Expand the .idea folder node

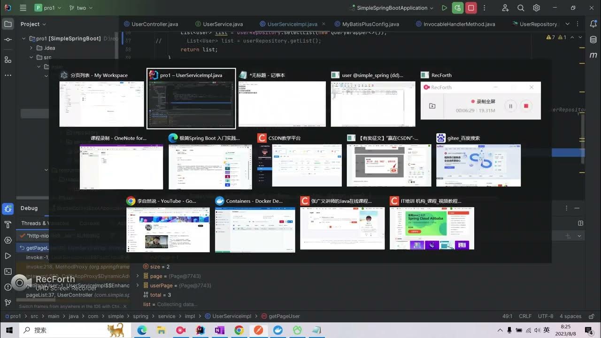(32, 48)
